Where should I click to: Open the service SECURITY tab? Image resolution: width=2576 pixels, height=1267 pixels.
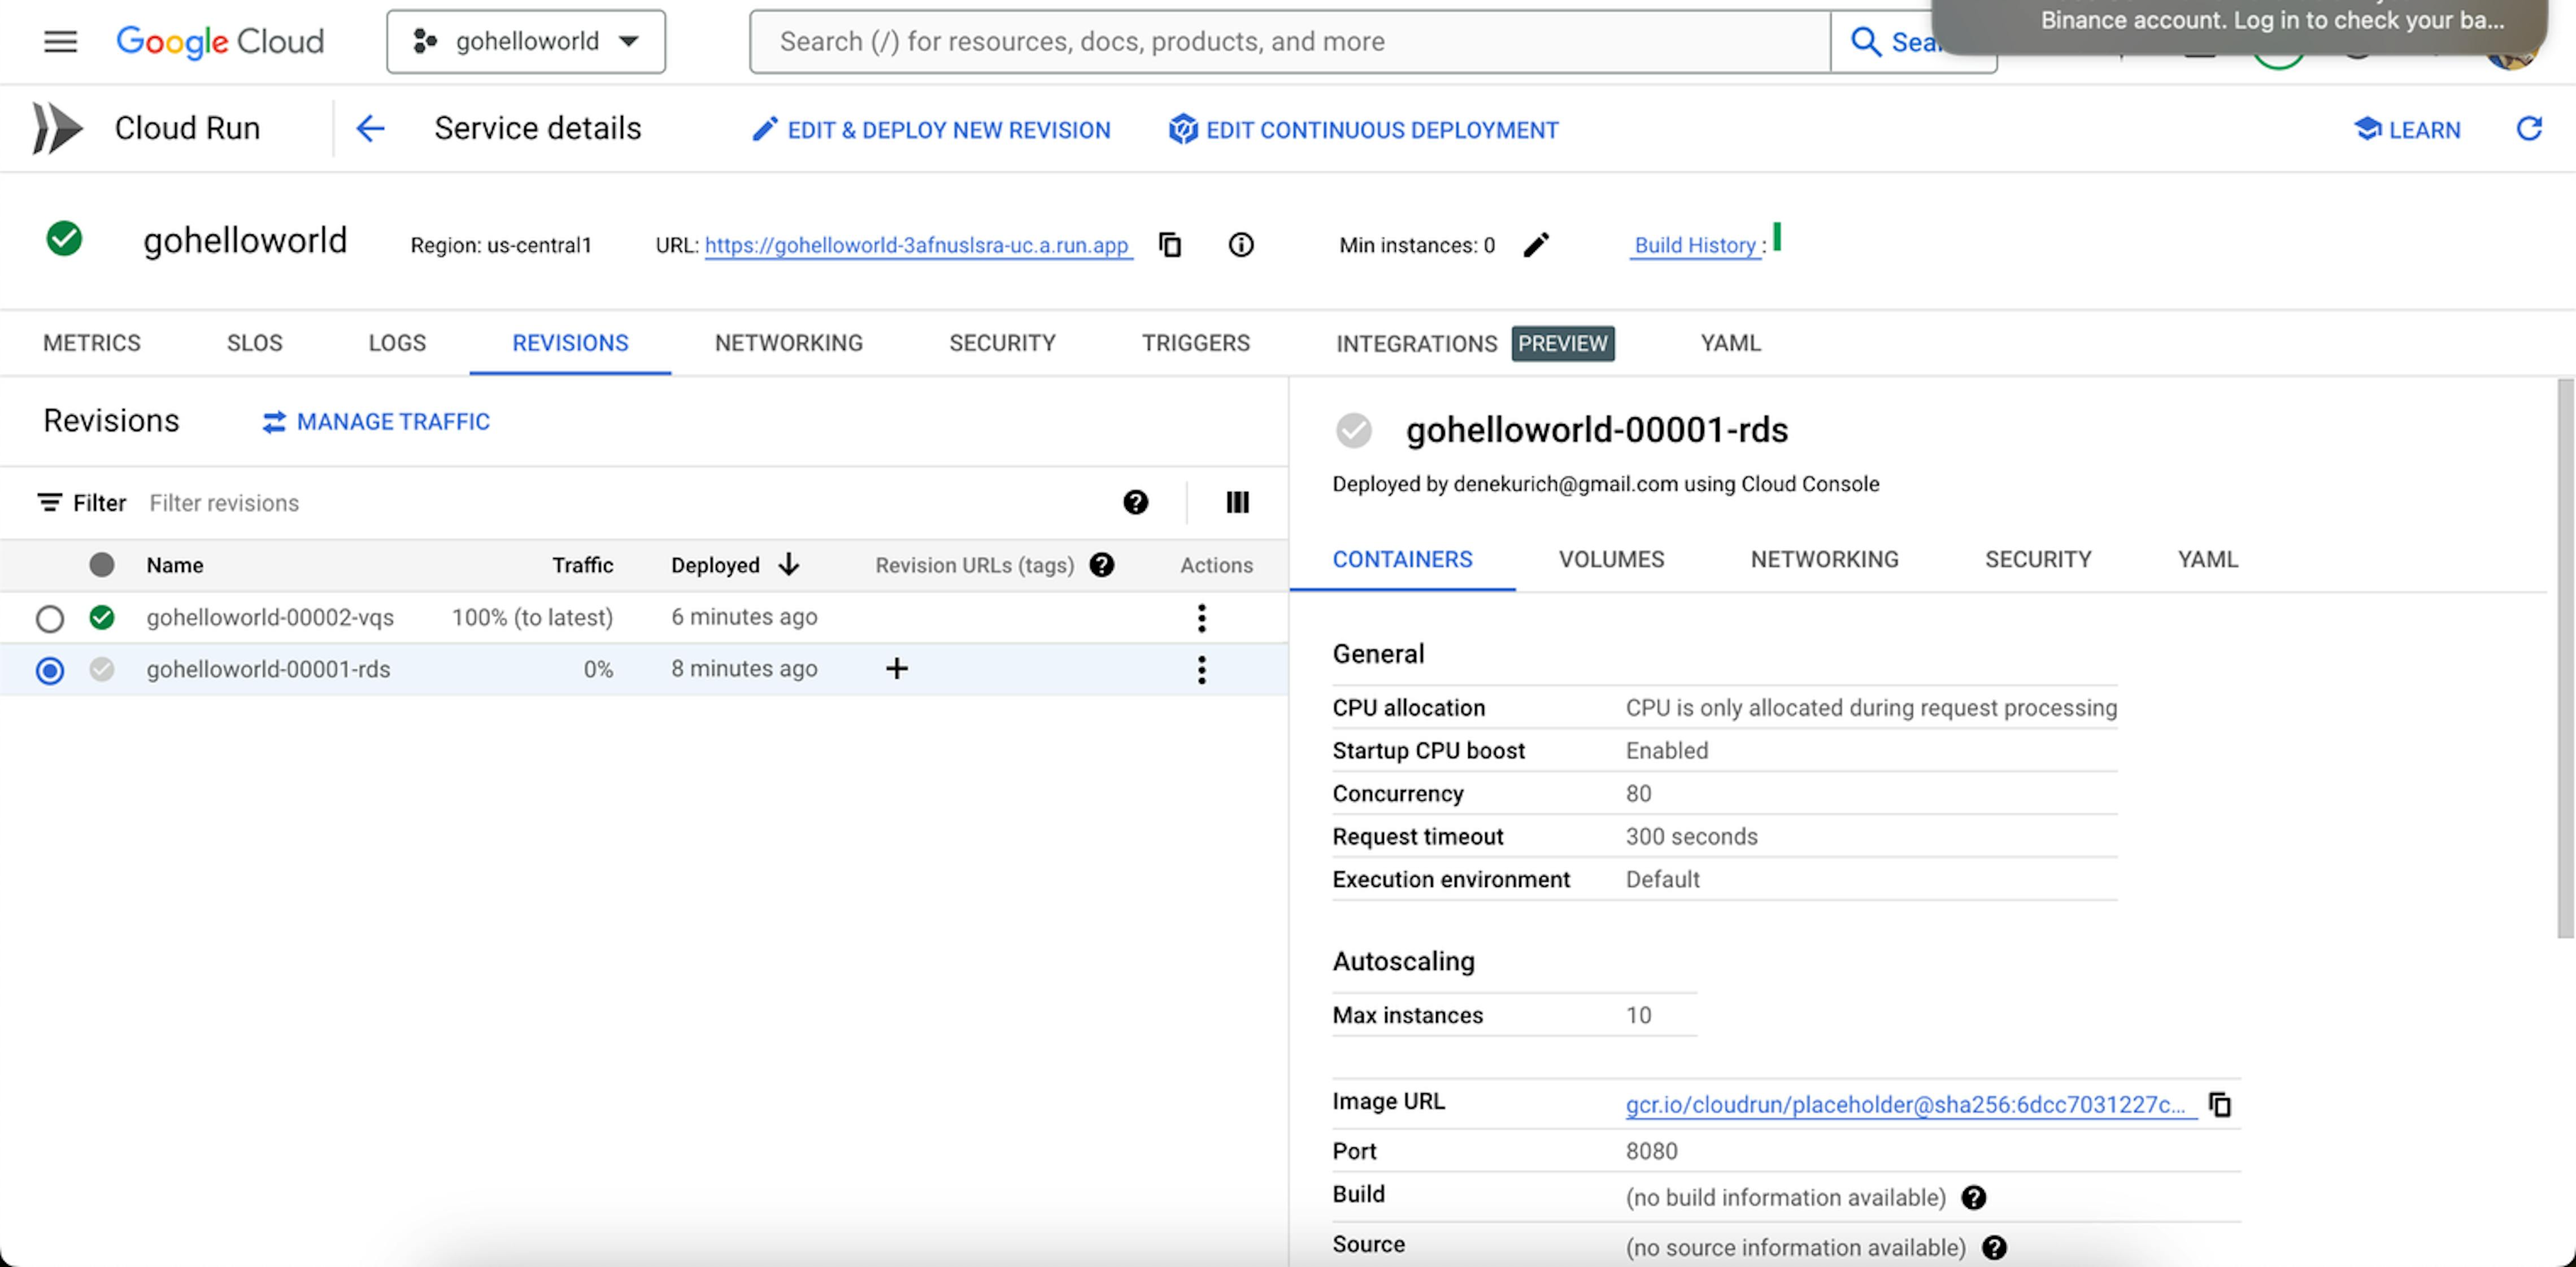click(1002, 343)
